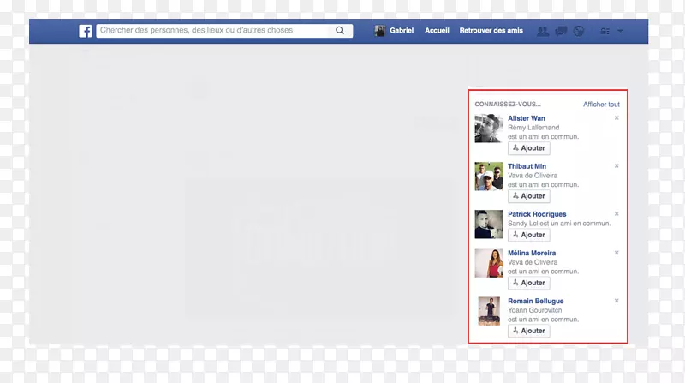Click the Facebook search input field
This screenshot has height=383, width=685.
pos(211,31)
